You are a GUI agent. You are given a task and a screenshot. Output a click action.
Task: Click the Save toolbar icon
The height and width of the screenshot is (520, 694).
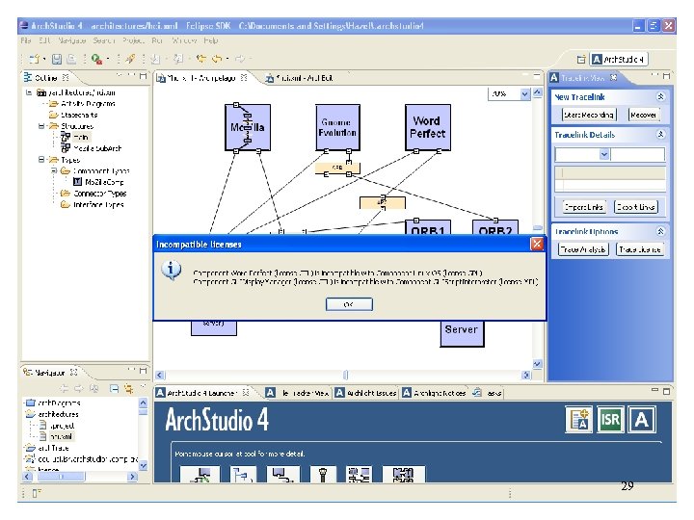tap(57, 59)
